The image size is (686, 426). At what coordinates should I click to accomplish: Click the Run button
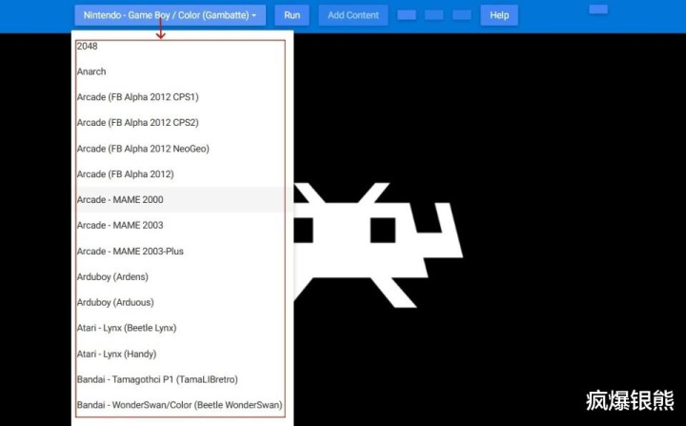click(x=292, y=15)
